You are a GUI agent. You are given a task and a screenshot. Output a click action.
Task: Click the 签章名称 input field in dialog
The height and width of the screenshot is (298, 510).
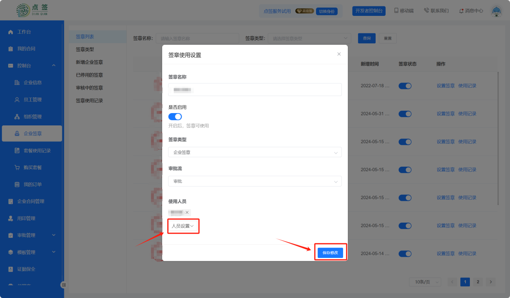coord(254,90)
